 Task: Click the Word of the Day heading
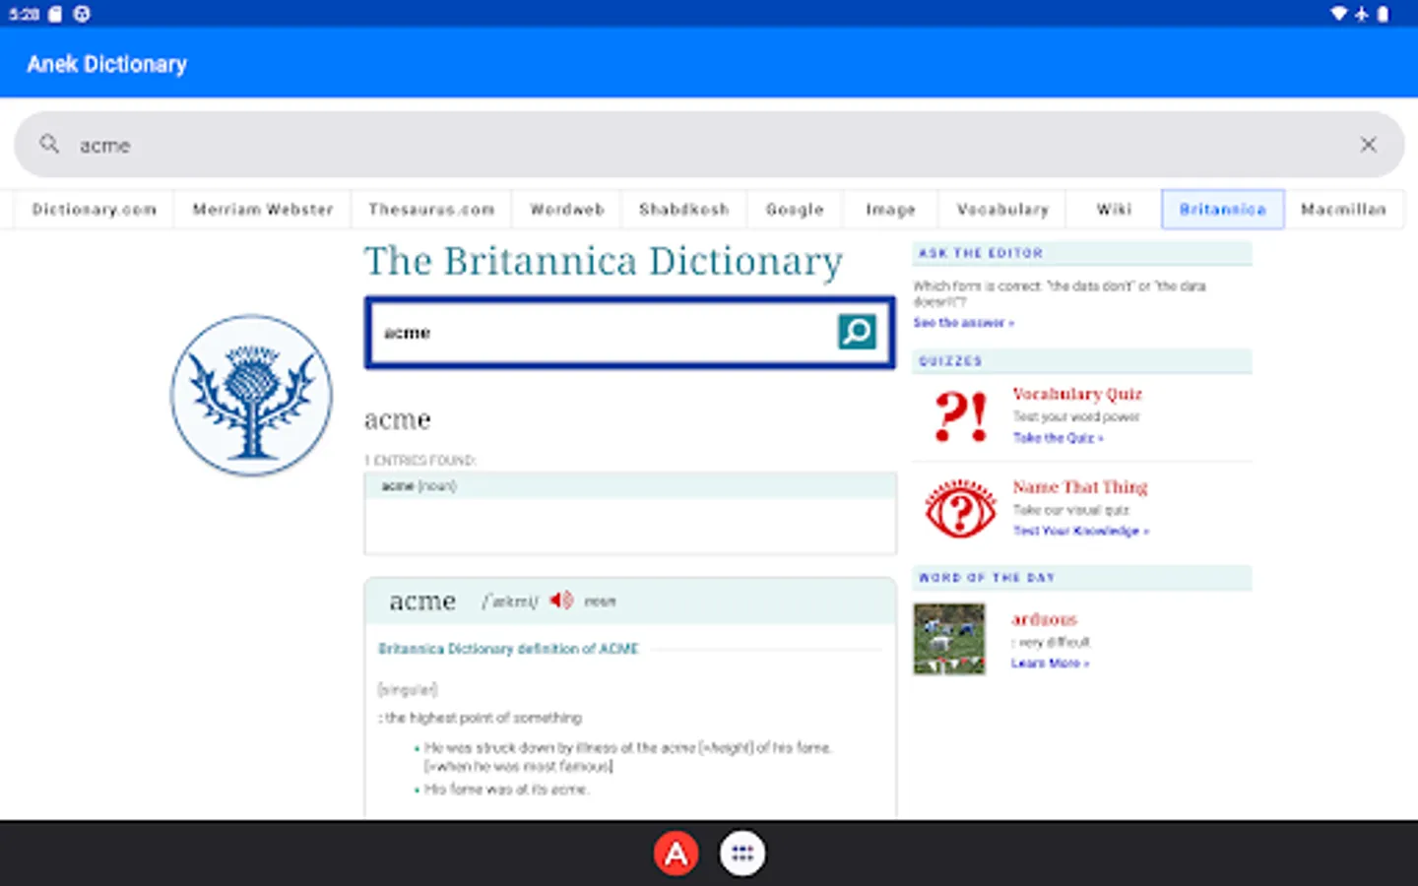click(x=987, y=578)
